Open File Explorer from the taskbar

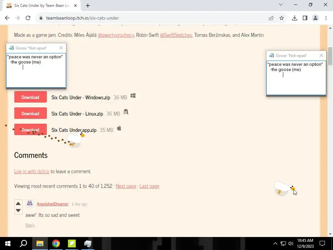(x=40, y=243)
